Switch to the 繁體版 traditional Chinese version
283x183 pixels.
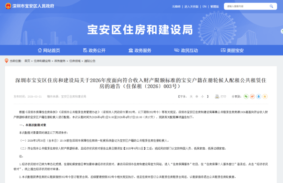pyautogui.click(x=215, y=7)
